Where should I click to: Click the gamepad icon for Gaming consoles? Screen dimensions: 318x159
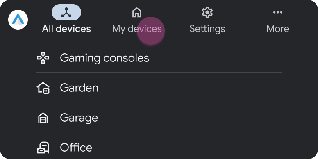point(43,58)
